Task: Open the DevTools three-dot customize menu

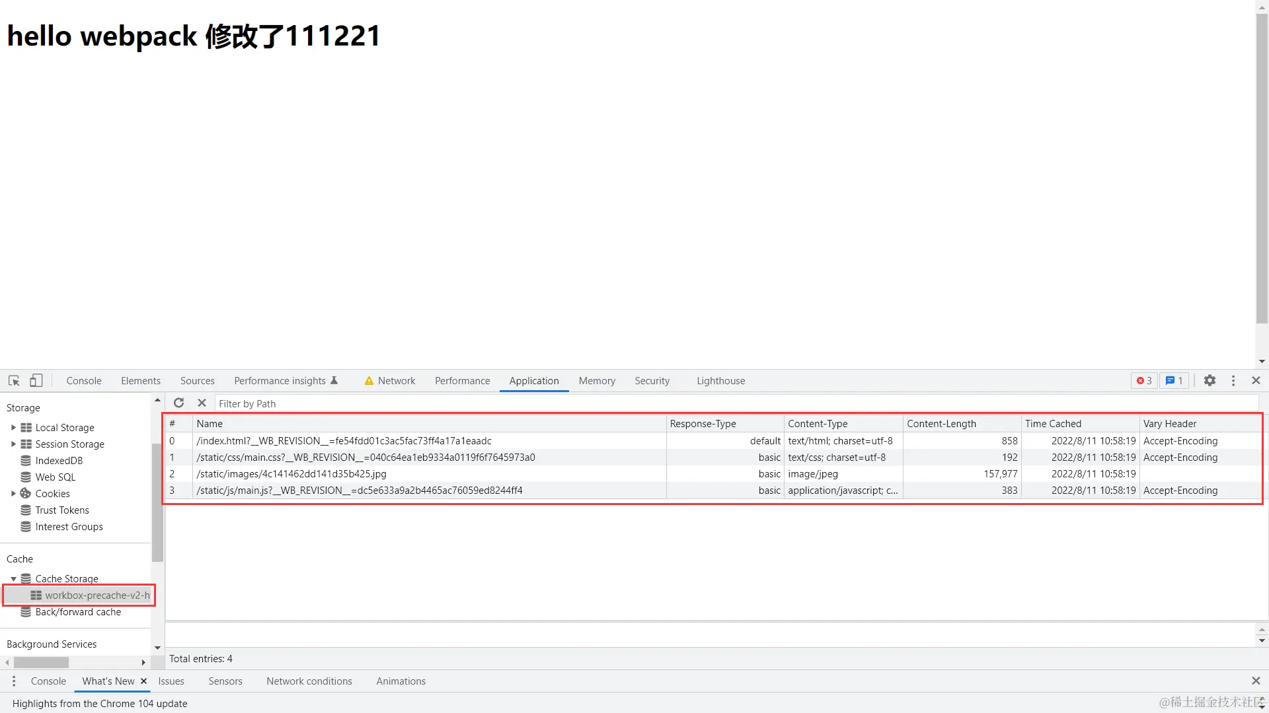Action: tap(1233, 381)
